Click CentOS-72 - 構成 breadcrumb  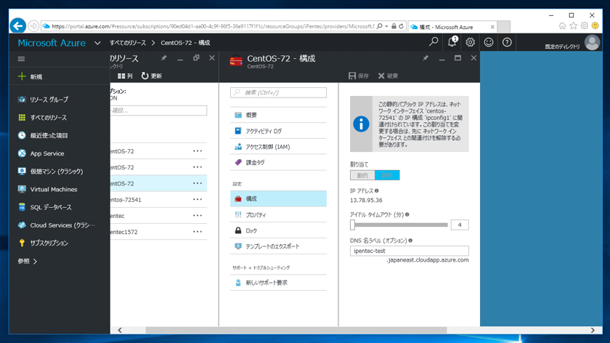pyautogui.click(x=185, y=43)
